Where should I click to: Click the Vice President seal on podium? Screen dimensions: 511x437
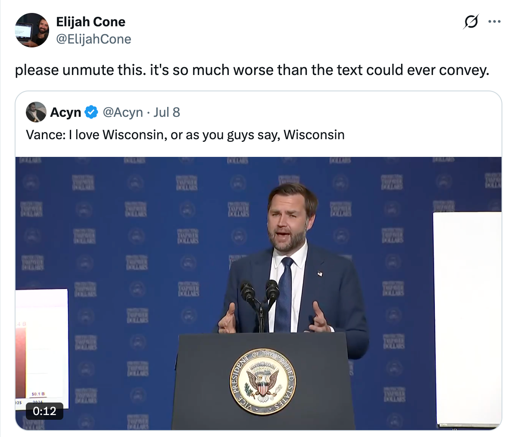click(x=263, y=381)
